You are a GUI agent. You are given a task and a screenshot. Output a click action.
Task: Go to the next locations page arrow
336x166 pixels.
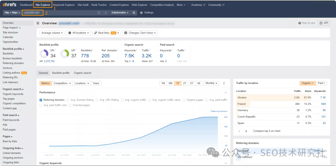(x=246, y=131)
